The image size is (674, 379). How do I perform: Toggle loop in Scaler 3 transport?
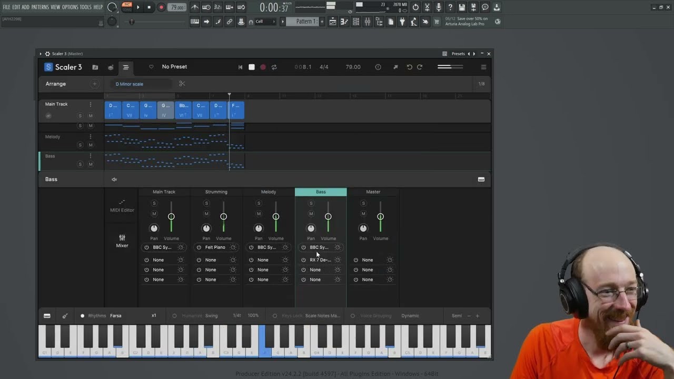click(x=274, y=67)
